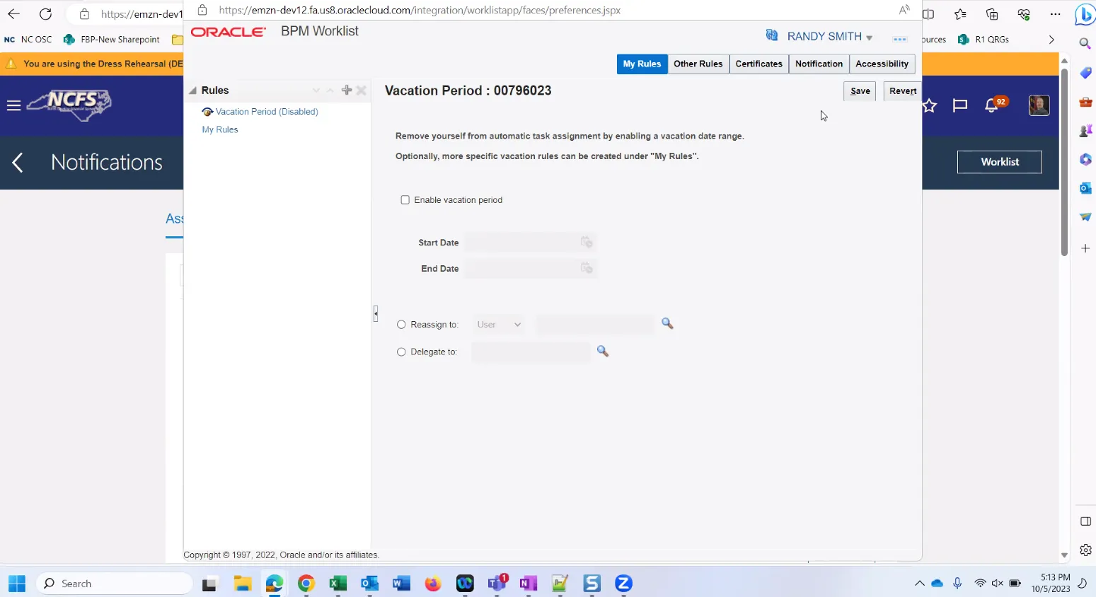Select the Reassign to radio button
This screenshot has width=1096, height=597.
401,325
